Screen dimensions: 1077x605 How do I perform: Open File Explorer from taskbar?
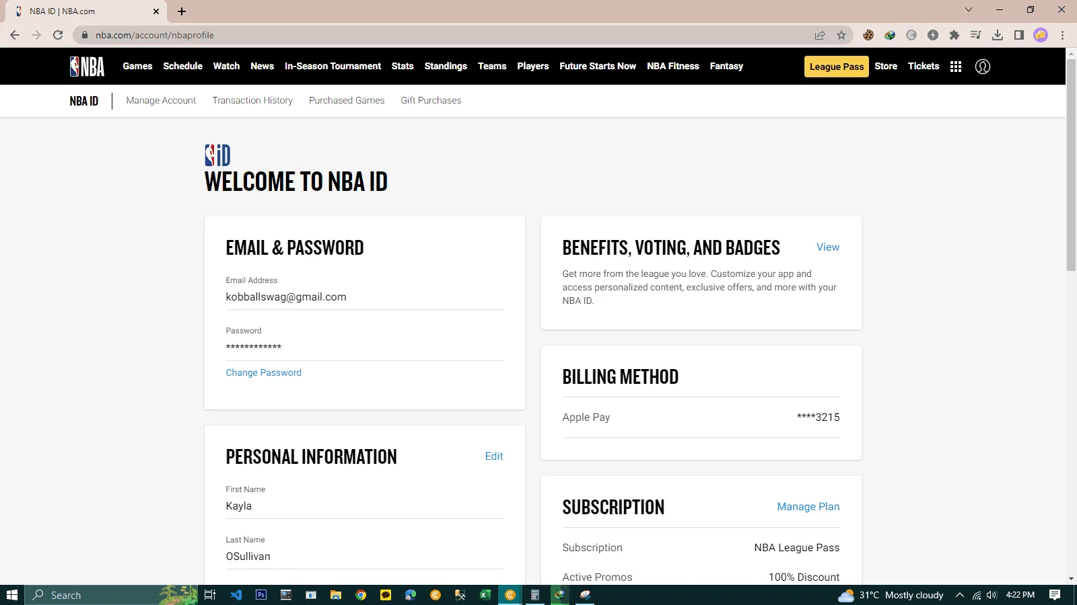[x=336, y=595]
